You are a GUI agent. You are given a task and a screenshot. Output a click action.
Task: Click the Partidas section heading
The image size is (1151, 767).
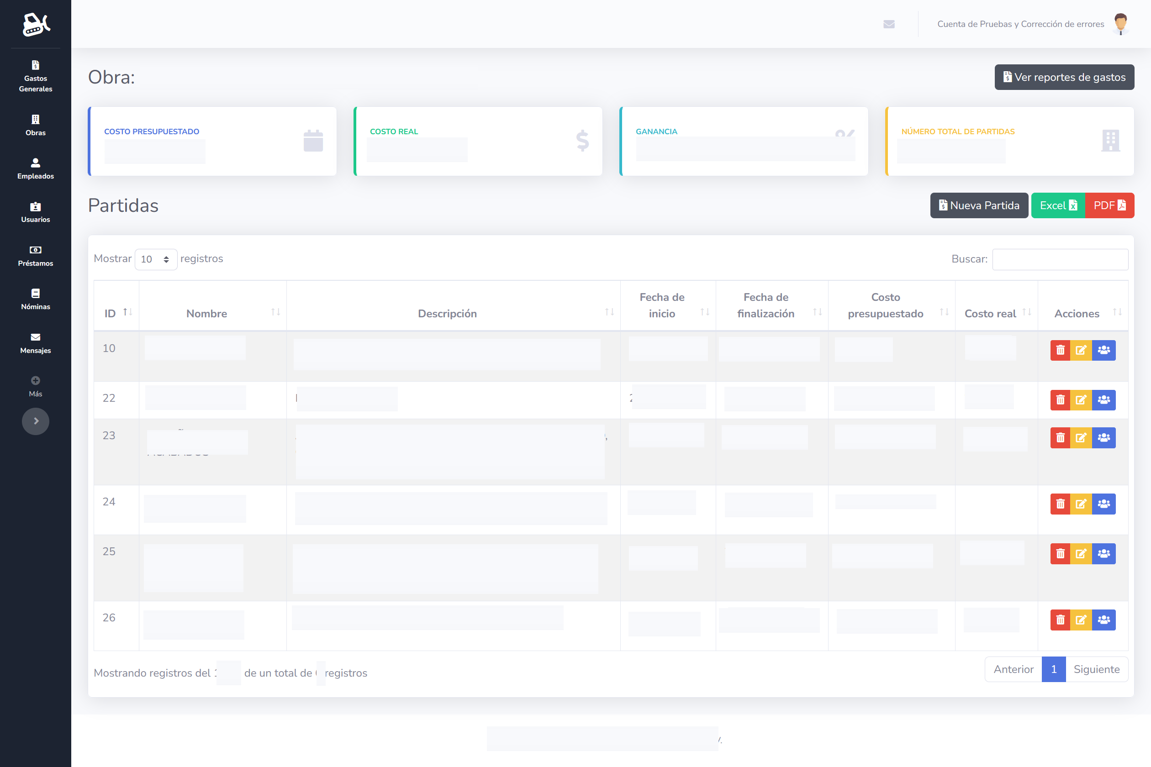[x=123, y=205]
